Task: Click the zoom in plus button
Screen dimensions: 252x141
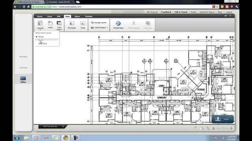Action: point(231,128)
